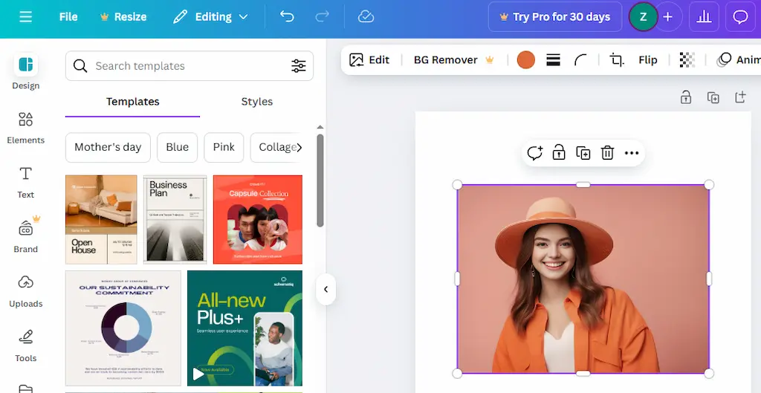This screenshot has height=393, width=761.
Task: Choose the Our Sustainability Commitment template
Action: [x=123, y=328]
